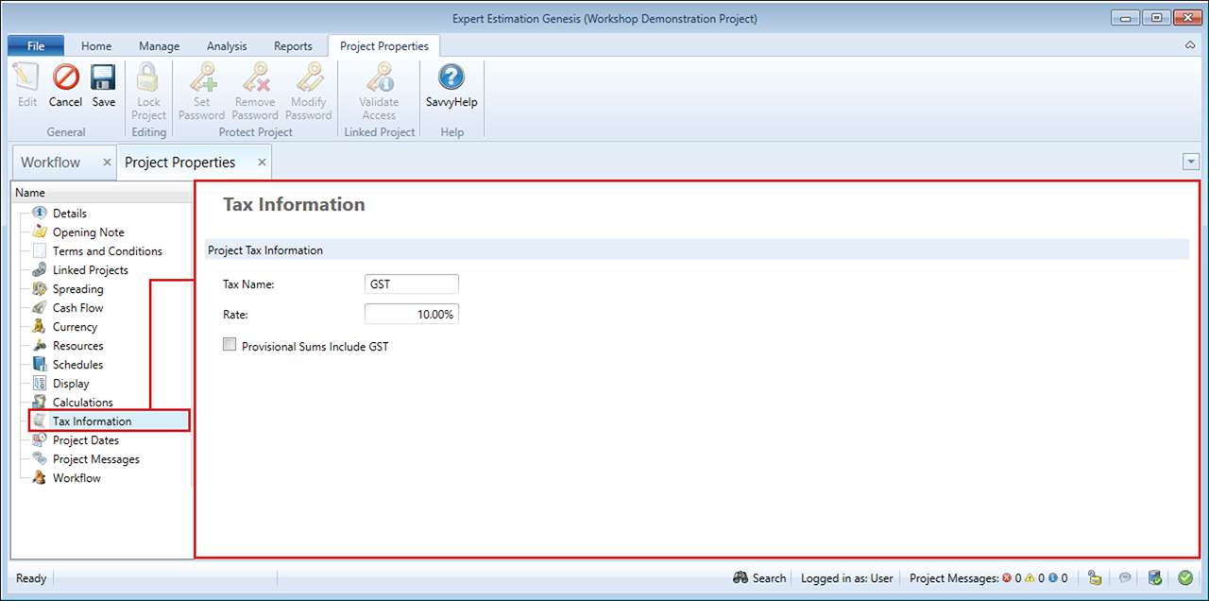Click the Cancel ribbon icon

click(65, 86)
